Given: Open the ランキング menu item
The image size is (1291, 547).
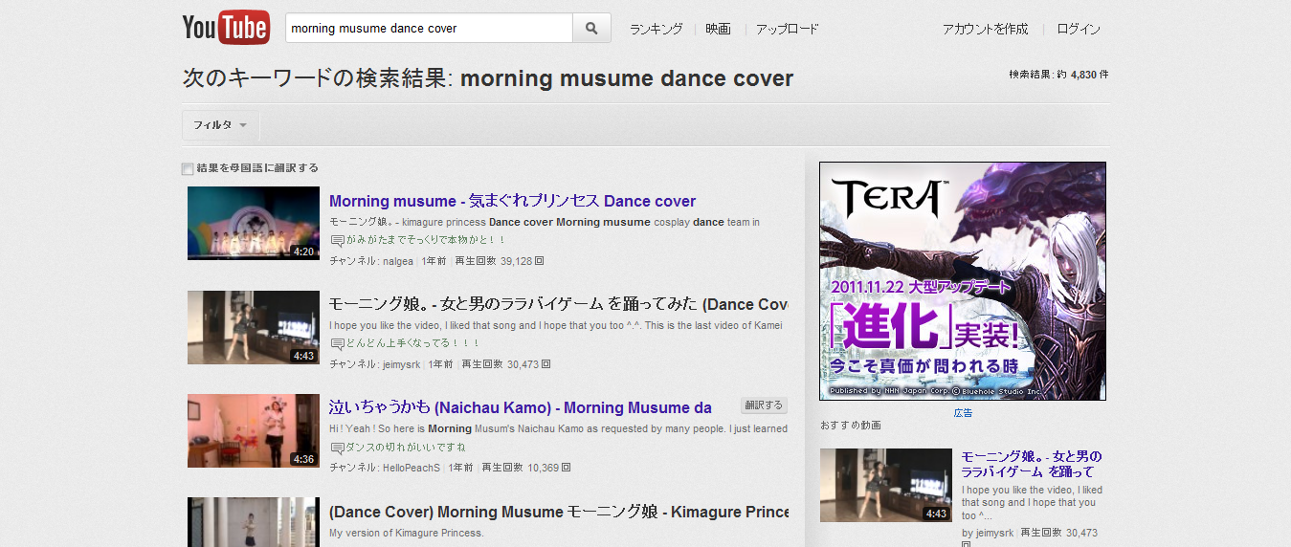Looking at the screenshot, I should click(x=656, y=29).
